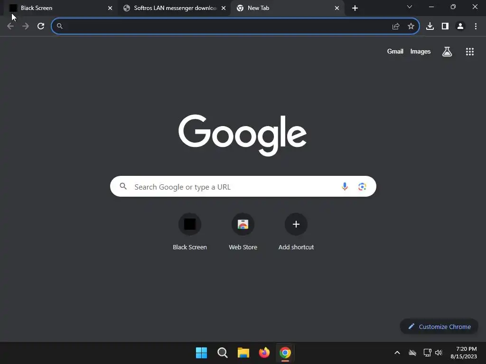The width and height of the screenshot is (486, 364).
Task: Open network status tray icon
Action: [428, 353]
